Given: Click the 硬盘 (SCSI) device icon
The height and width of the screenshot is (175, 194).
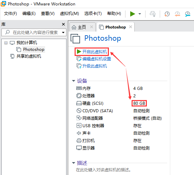Looking at the screenshot, I should (x=79, y=103).
